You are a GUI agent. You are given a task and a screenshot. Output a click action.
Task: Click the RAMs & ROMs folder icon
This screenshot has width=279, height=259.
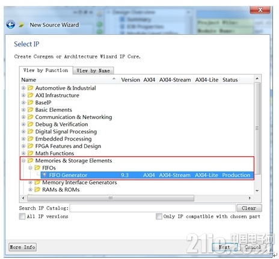[37, 189]
